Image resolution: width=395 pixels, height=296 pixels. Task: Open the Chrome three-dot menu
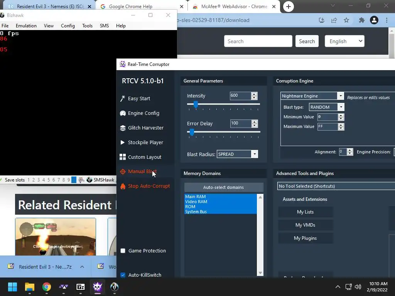point(387,20)
